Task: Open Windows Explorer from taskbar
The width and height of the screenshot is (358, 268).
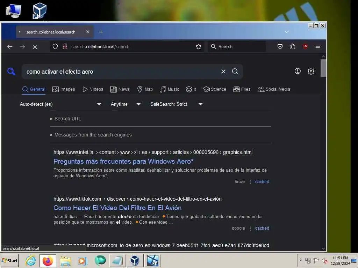Action: tap(65, 260)
